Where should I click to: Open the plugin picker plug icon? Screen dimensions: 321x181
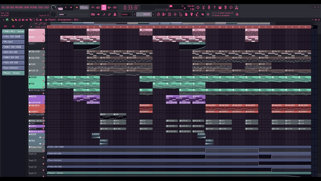[192, 14]
